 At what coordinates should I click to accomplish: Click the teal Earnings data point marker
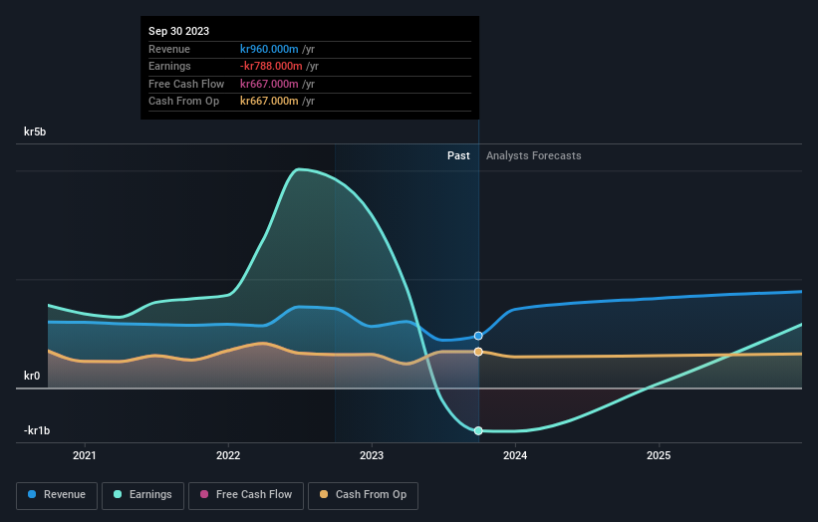click(478, 430)
